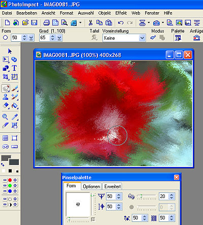This screenshot has width=203, height=225.
Task: Toggle the green channel radio button
Action: point(10,185)
